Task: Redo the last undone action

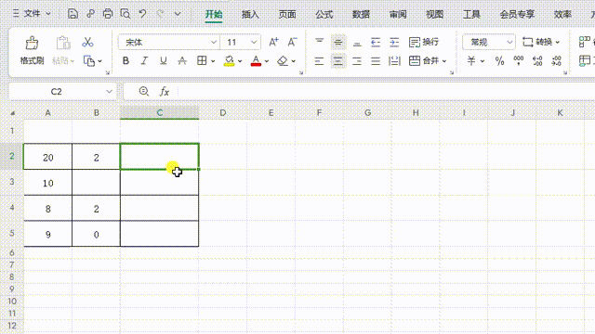Action: [161, 14]
